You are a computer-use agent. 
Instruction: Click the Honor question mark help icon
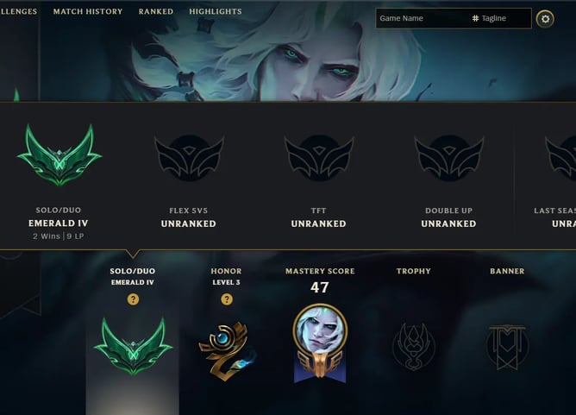(227, 299)
